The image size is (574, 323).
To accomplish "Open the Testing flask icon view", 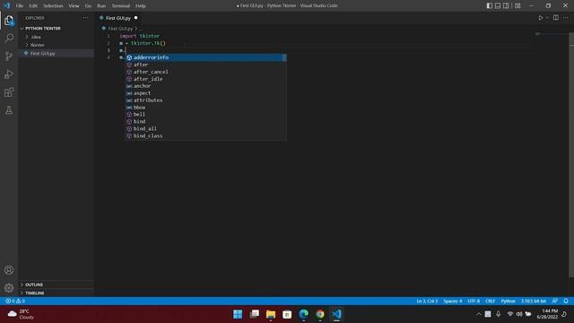I will point(9,109).
